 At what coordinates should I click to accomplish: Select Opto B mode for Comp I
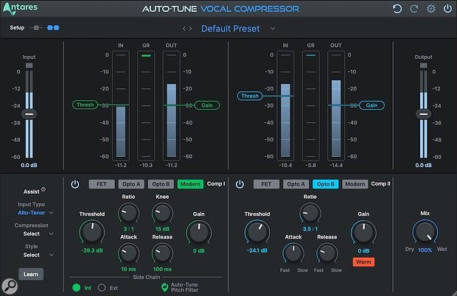(161, 184)
